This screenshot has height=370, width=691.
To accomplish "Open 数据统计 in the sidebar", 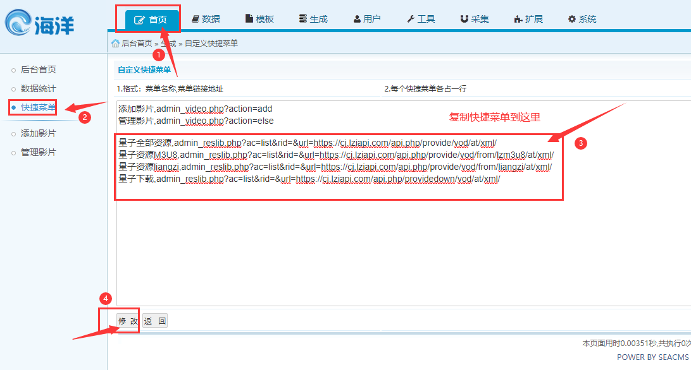I will [x=39, y=88].
